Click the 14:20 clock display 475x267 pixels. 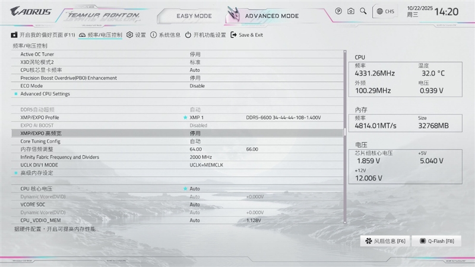pyautogui.click(x=446, y=12)
